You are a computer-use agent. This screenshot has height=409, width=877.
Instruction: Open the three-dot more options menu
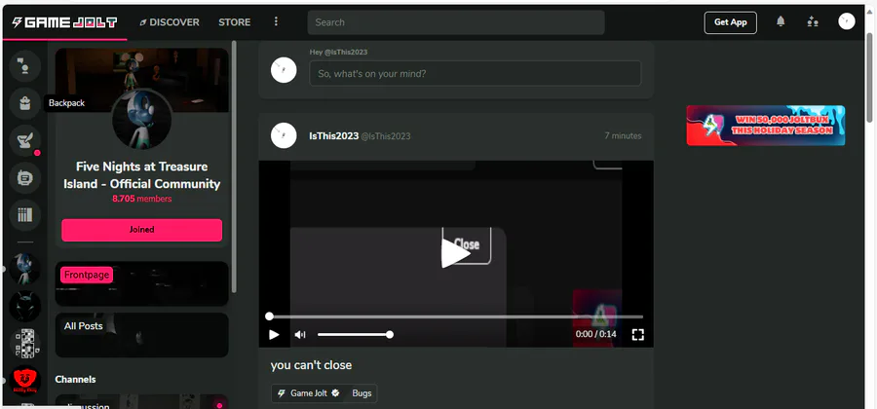tap(276, 21)
